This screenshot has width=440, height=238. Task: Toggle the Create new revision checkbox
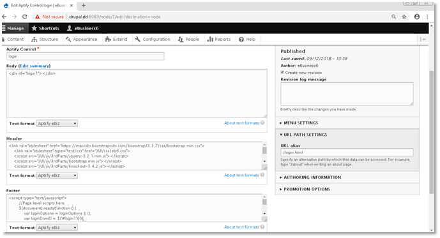click(x=282, y=72)
